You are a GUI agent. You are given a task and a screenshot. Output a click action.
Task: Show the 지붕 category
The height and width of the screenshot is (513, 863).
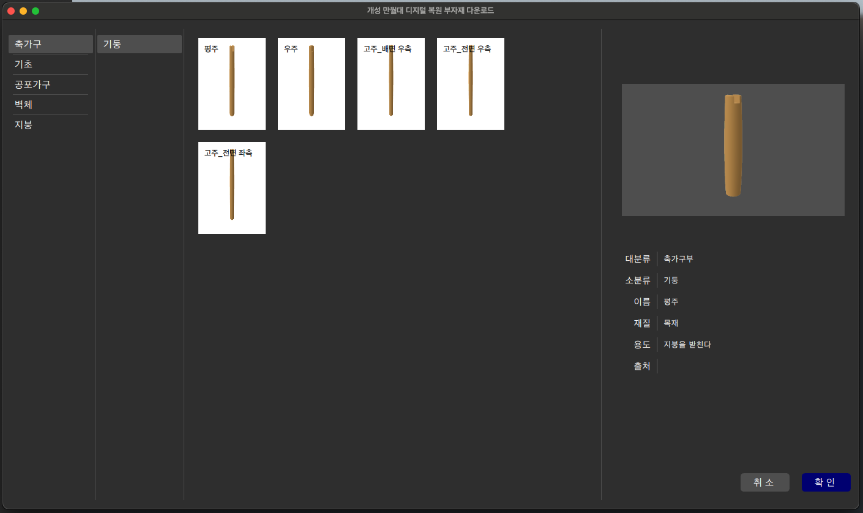pos(51,125)
